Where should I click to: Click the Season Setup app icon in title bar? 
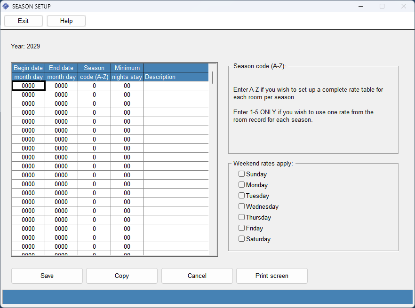pyautogui.click(x=6, y=7)
